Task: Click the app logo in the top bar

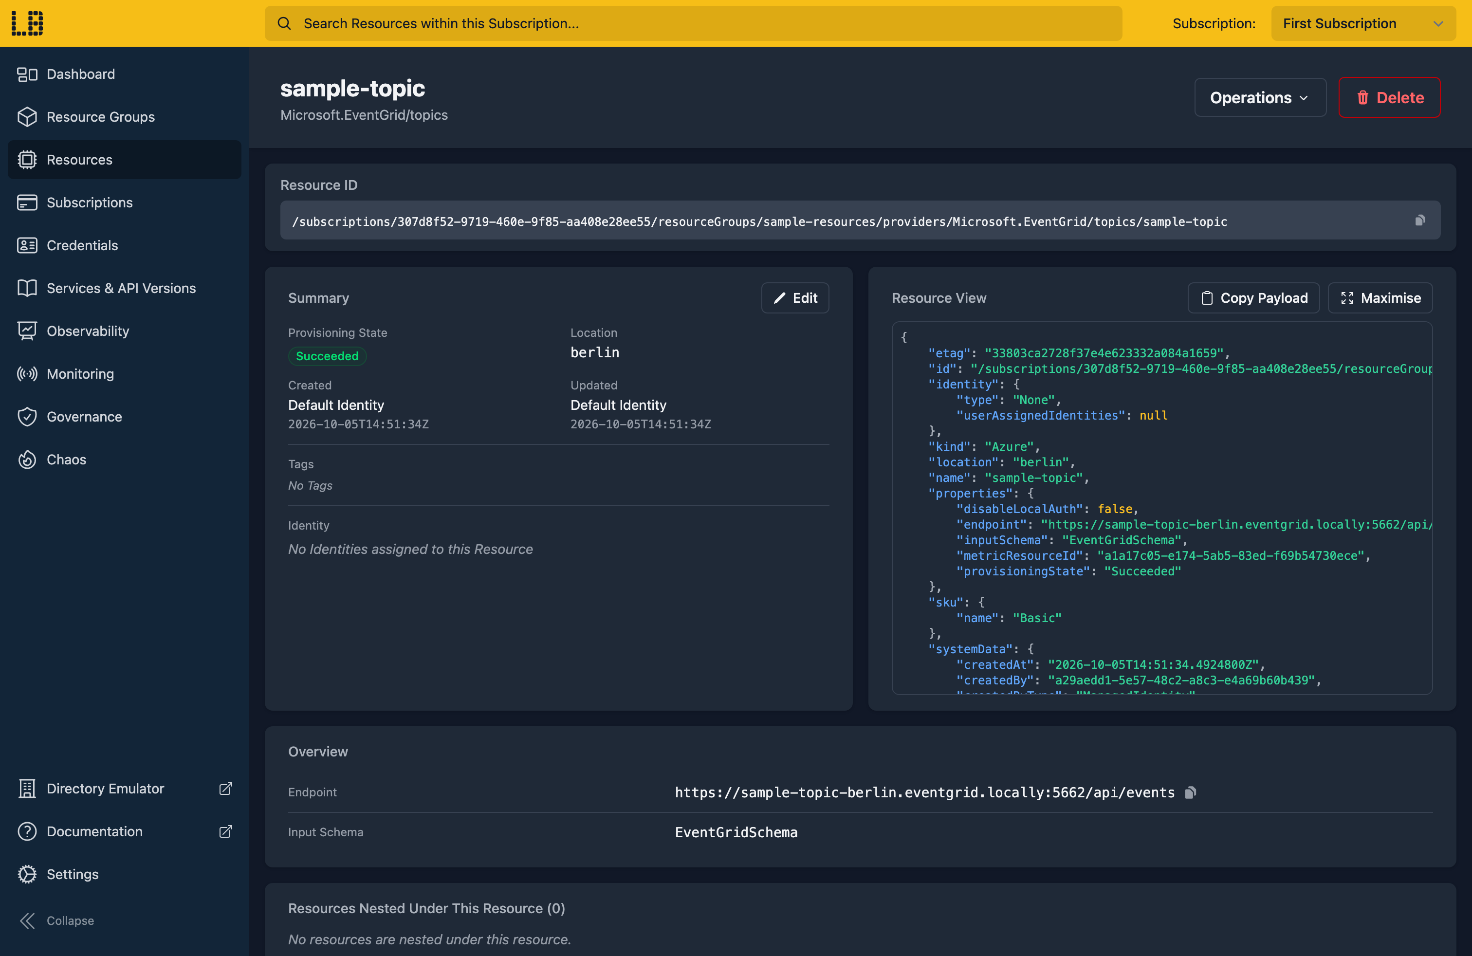Action: coord(27,23)
